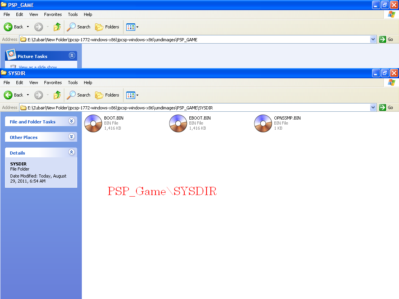The width and height of the screenshot is (399, 299).
Task: Open the BOOT.BIN file in SYSDIR
Action: coord(93,123)
